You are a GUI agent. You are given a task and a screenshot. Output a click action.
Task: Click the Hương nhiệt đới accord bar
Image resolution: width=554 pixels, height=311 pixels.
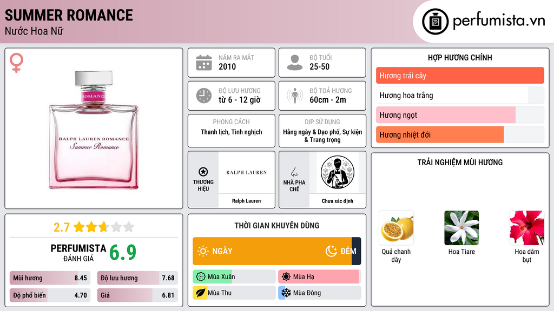[x=460, y=134]
